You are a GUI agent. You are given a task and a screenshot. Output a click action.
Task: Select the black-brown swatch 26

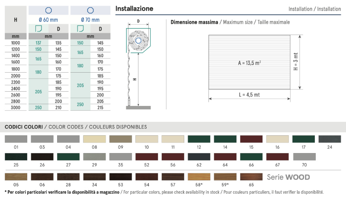pos(42,157)
